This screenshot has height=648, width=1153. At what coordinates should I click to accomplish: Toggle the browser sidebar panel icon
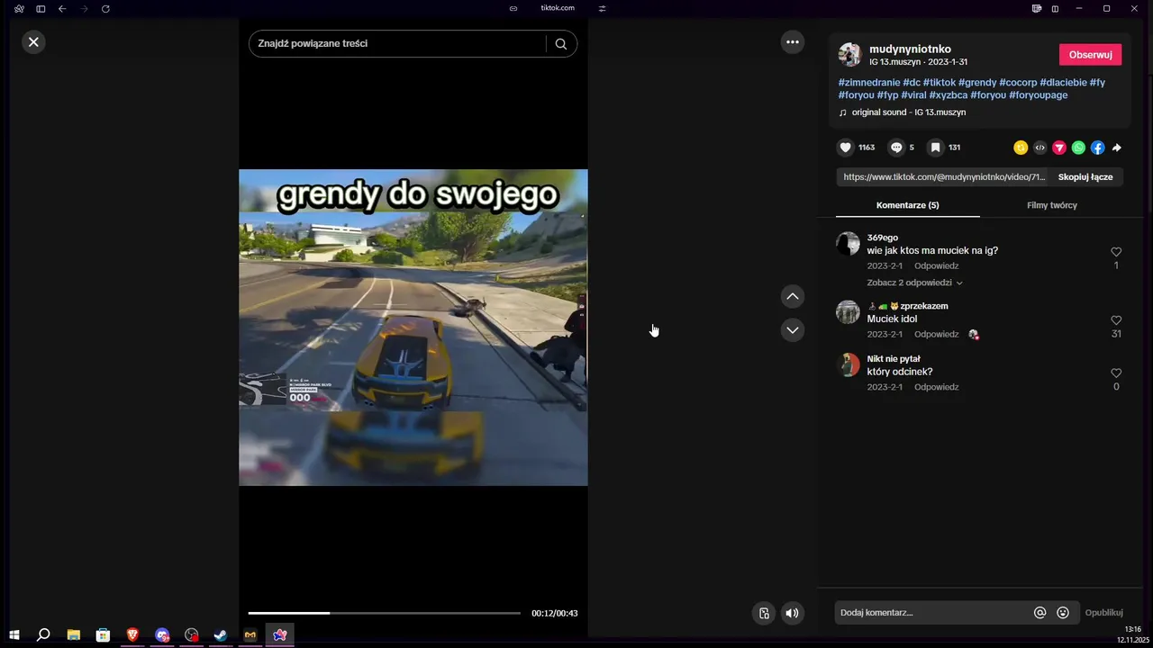point(41,8)
